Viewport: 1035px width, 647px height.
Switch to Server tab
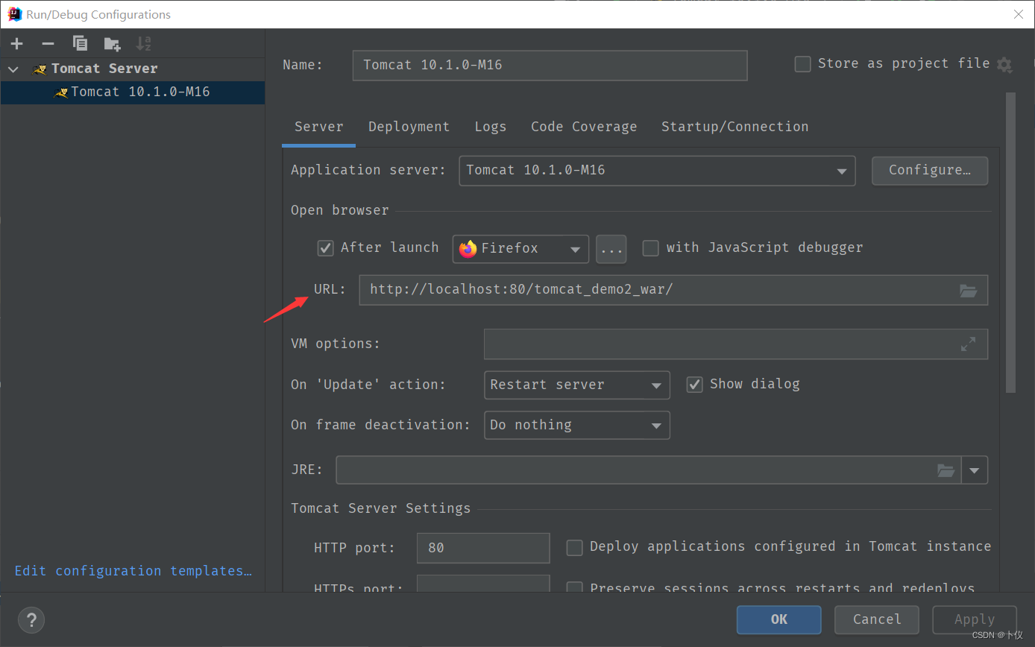[x=318, y=127]
